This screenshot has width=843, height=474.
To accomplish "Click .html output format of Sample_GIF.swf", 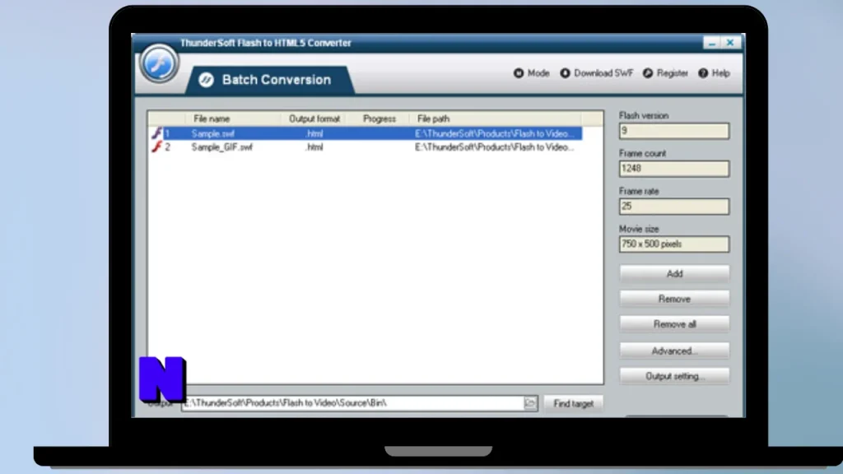I will pos(314,146).
